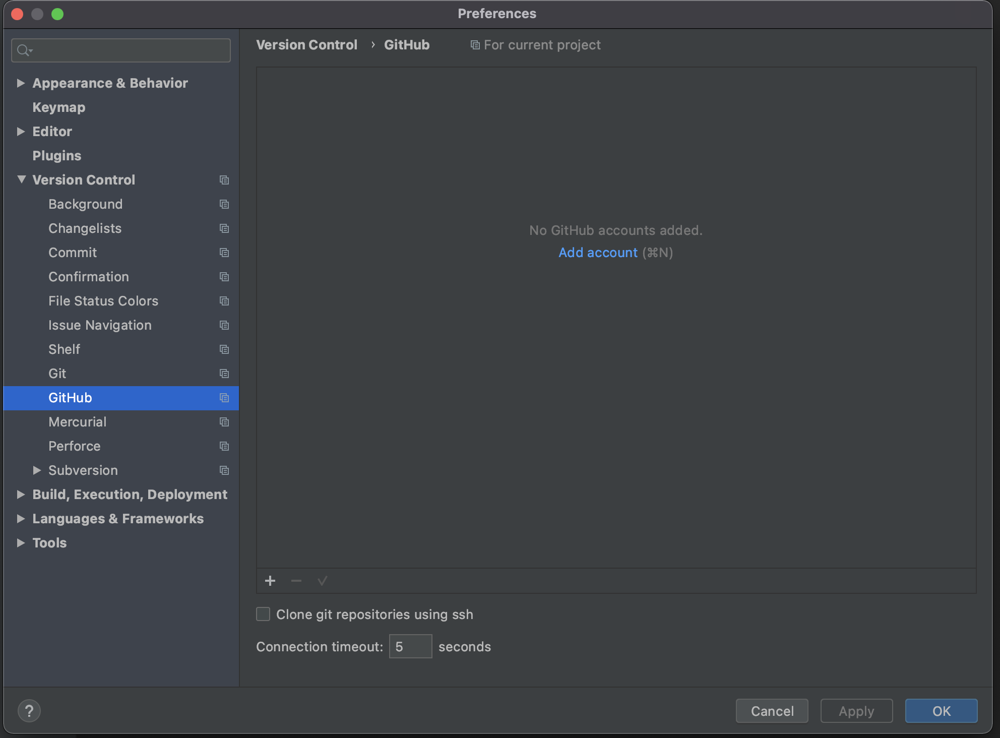Viewport: 1000px width, 738px height.
Task: Click the project-level icon beside Git item
Action: pos(224,374)
